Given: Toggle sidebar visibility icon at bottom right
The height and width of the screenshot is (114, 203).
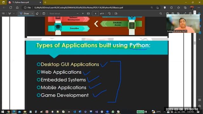Looking at the screenshot, I should click(x=200, y=100).
